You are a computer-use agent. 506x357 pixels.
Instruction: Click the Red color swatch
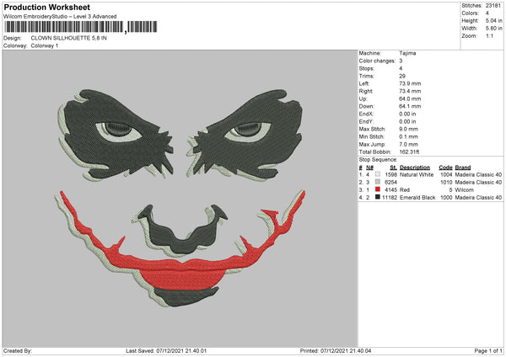pyautogui.click(x=378, y=189)
